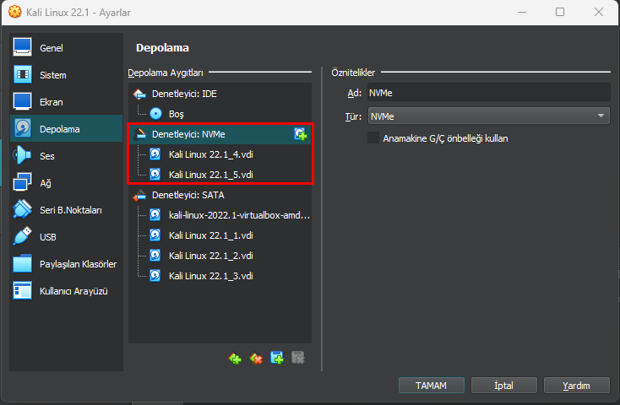
Task: Select the Denetleyici: NVMe controller
Action: [220, 134]
